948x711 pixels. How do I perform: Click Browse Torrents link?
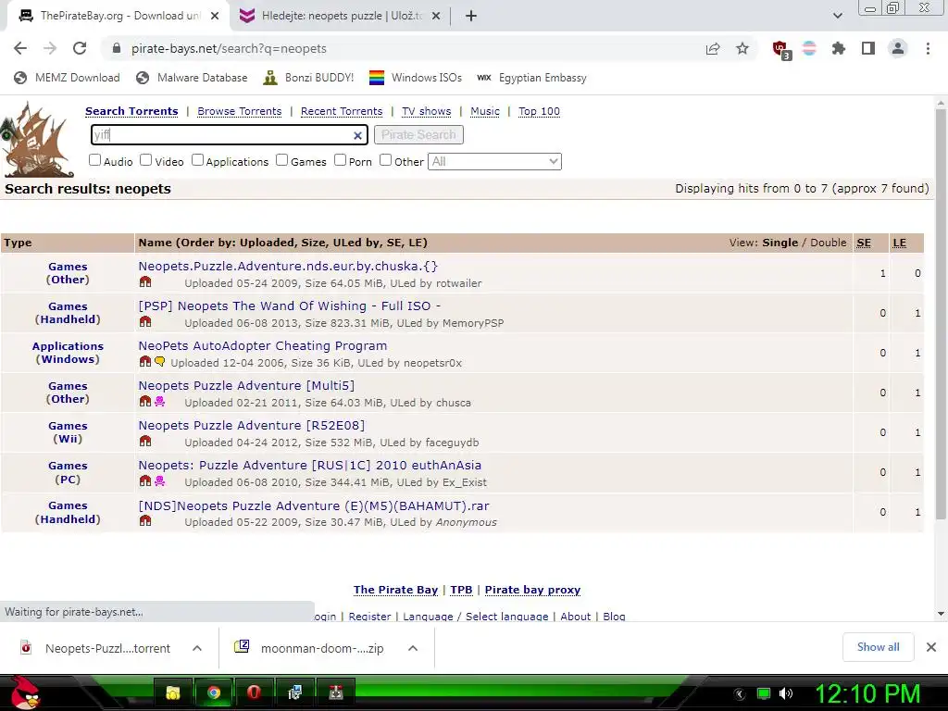click(240, 111)
